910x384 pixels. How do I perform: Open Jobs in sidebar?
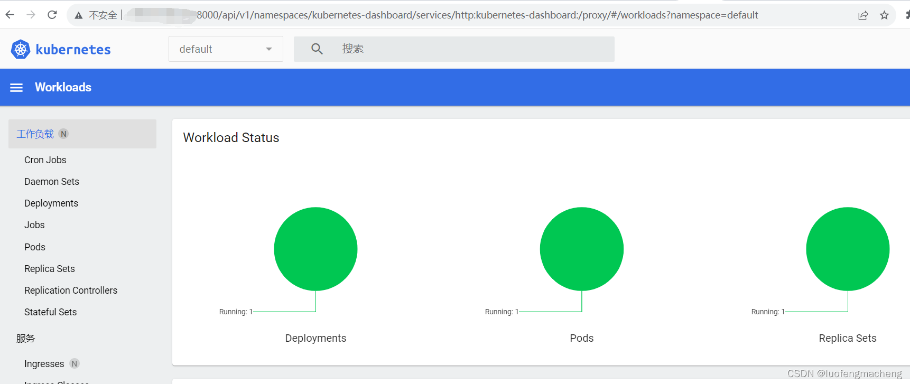click(x=34, y=225)
